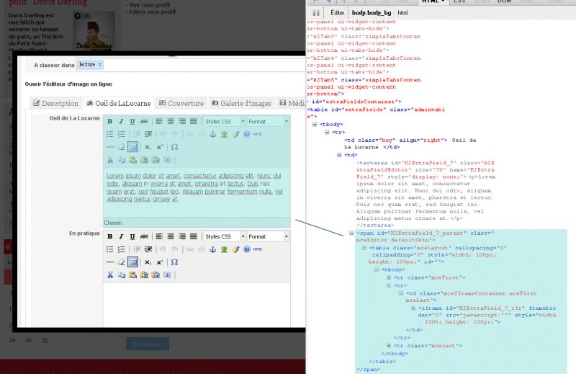Screen dimensions: 576x374
Task: Cut selection in the Oeil de La Lucarne editor
Action: pos(110,159)
